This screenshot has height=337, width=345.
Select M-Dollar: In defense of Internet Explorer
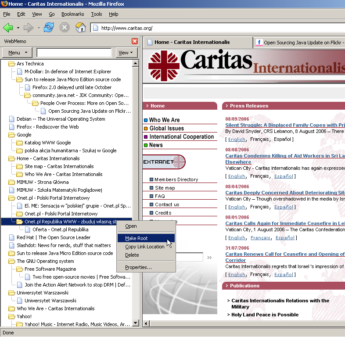68,72
